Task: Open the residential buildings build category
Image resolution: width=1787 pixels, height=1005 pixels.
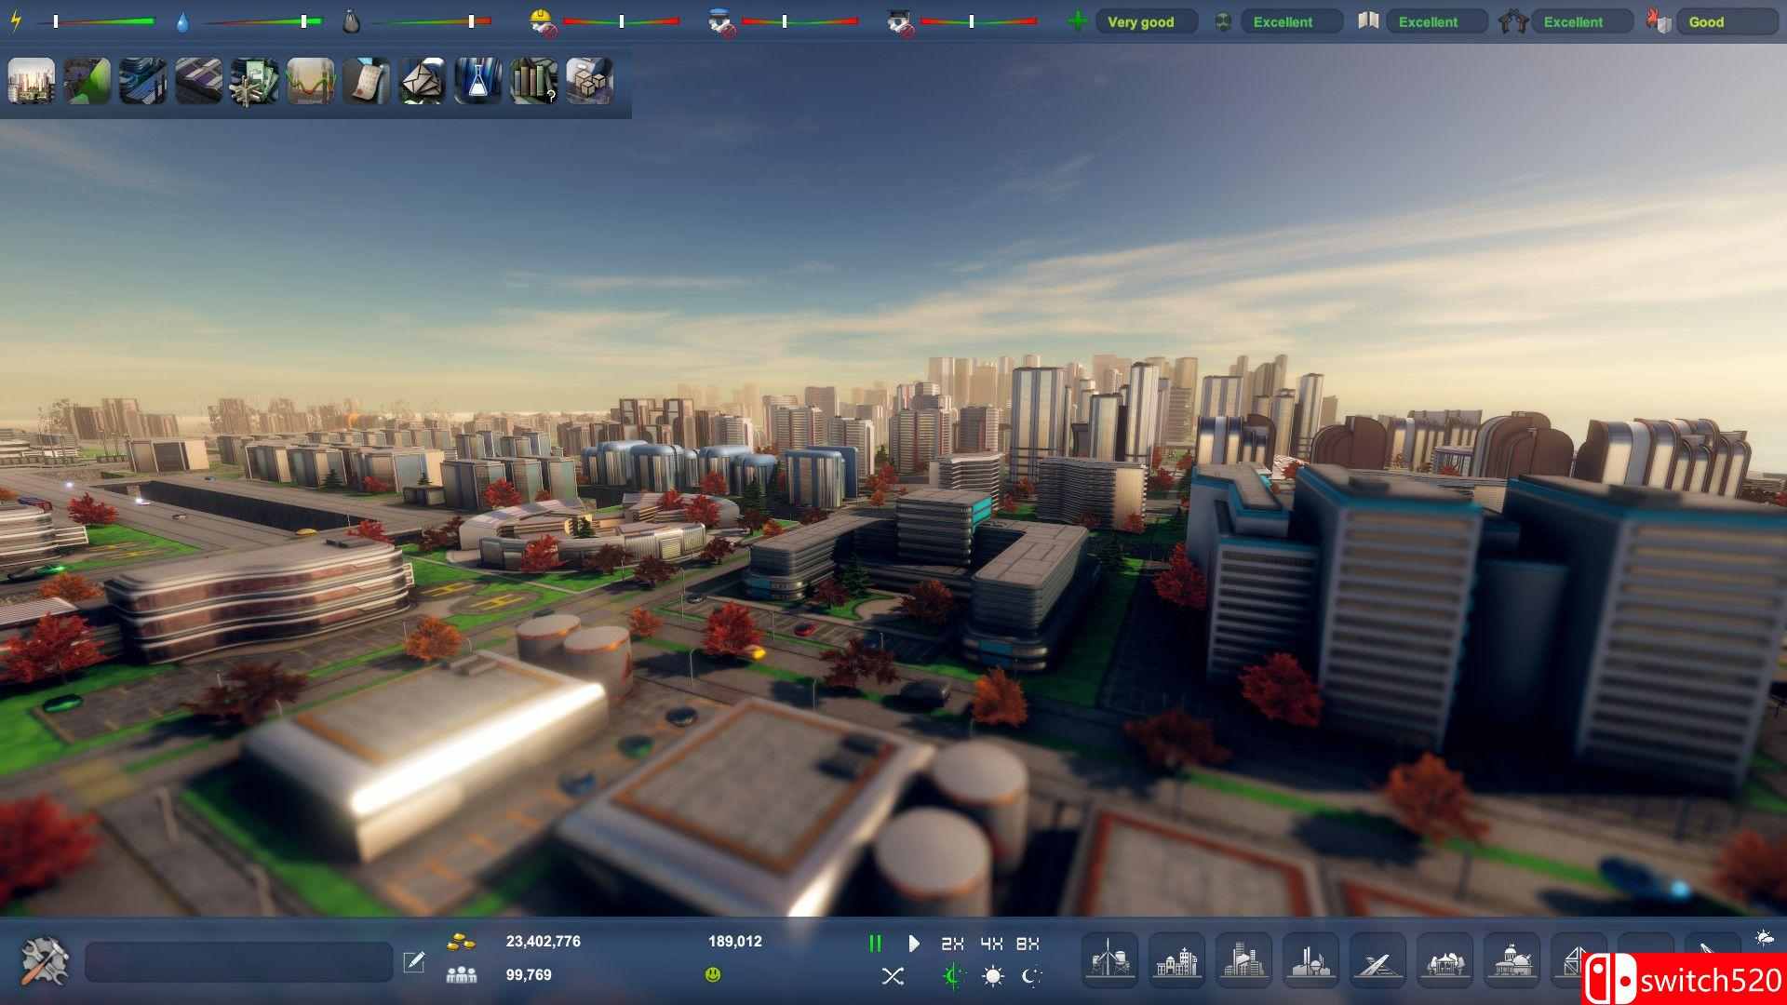Action: click(1177, 959)
